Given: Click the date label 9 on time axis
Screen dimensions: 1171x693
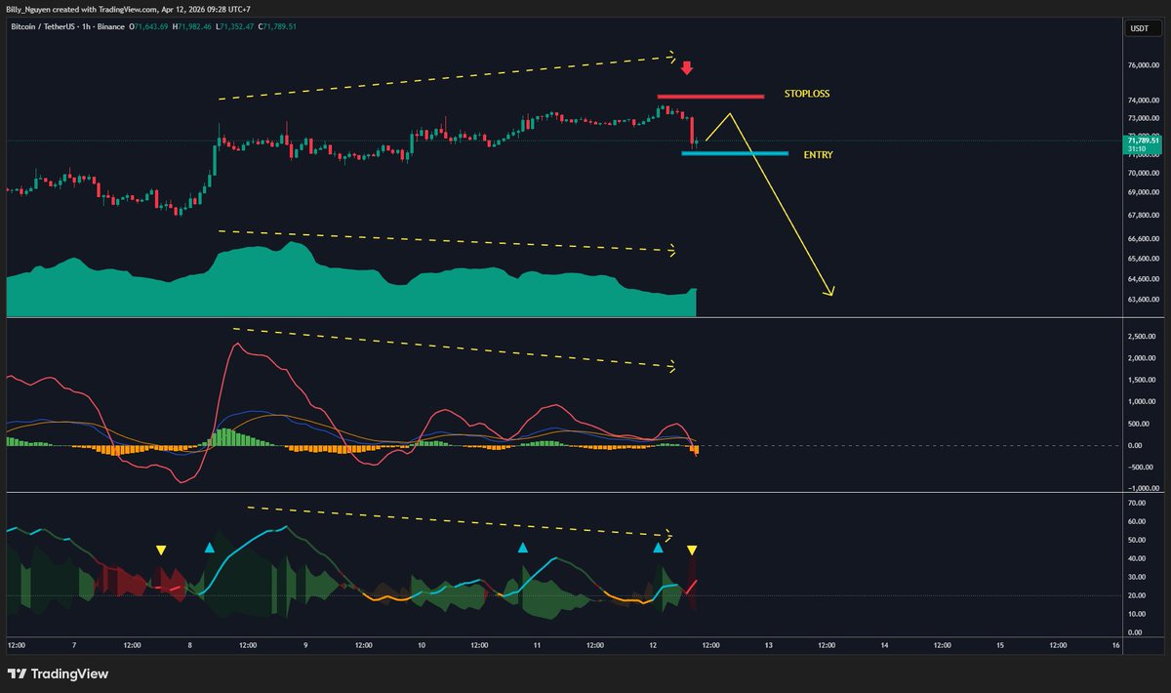Looking at the screenshot, I should pos(305,645).
